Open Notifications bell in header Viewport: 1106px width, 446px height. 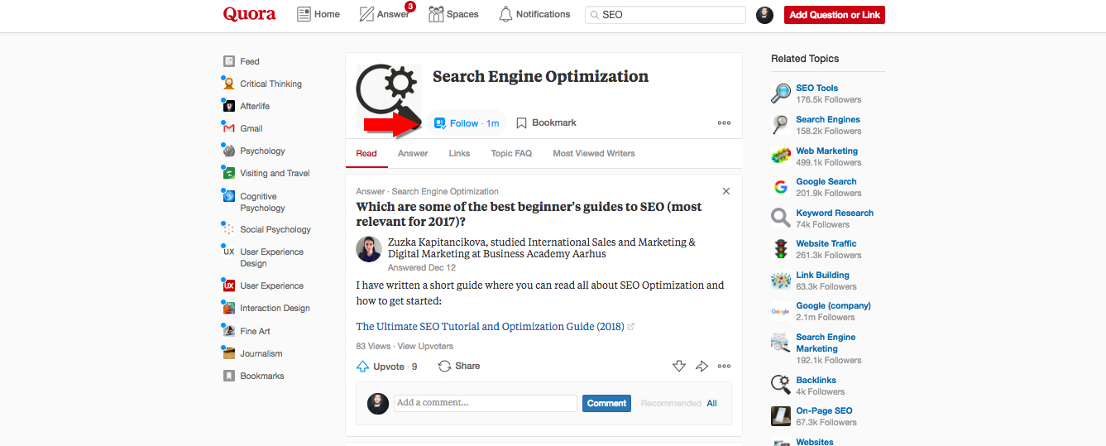click(x=534, y=14)
